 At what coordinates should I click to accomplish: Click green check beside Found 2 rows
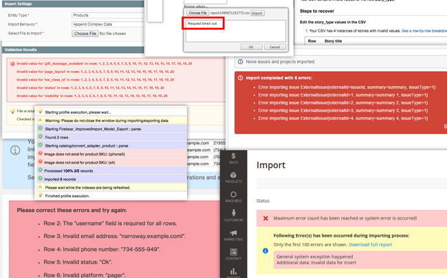click(41, 136)
